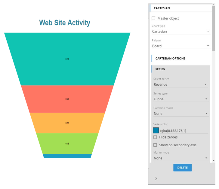Click scrollbar down arrow in properties panel
The width and height of the screenshot is (219, 189).
pyautogui.click(x=214, y=161)
